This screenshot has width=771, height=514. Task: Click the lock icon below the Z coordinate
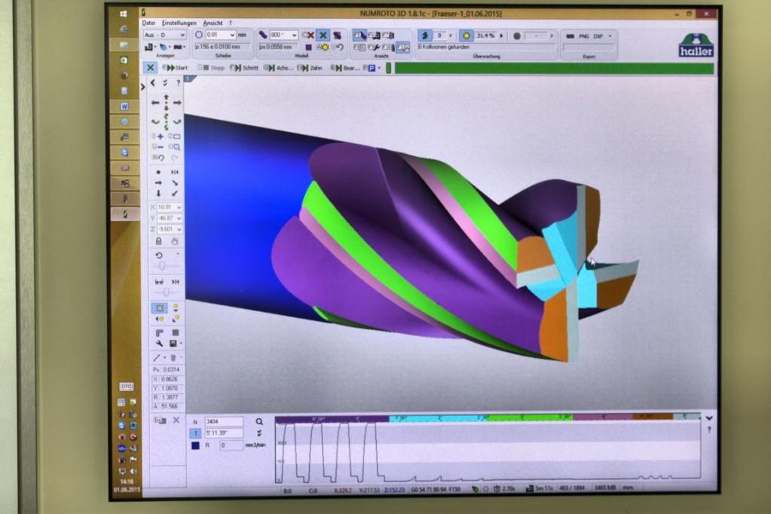coord(158,241)
